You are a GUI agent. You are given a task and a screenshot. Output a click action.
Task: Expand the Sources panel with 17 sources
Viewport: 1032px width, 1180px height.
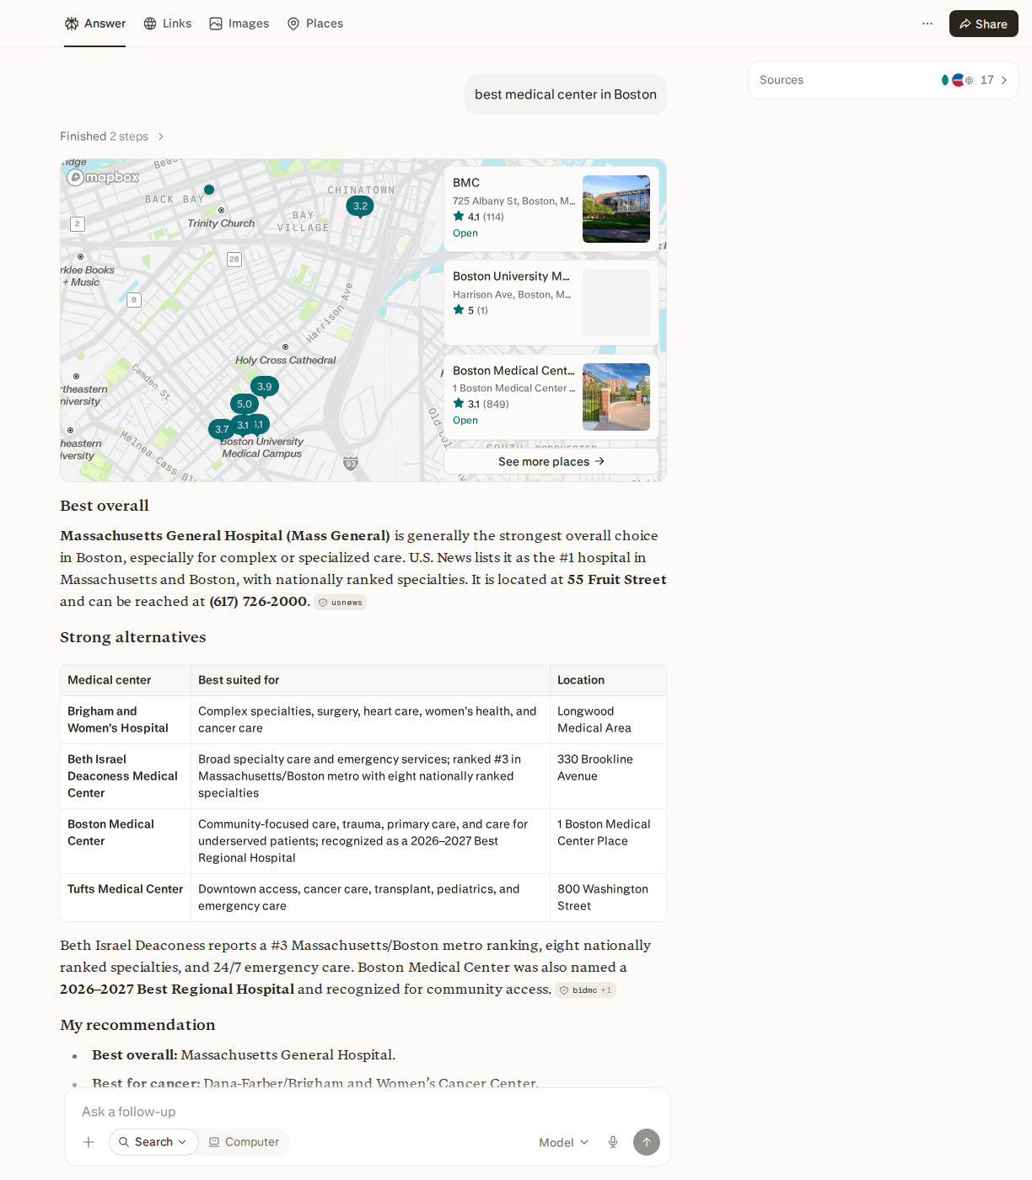[884, 80]
